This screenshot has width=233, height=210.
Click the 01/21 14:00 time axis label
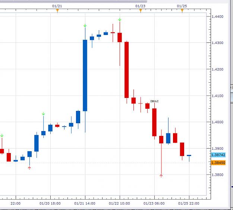coord(85,203)
